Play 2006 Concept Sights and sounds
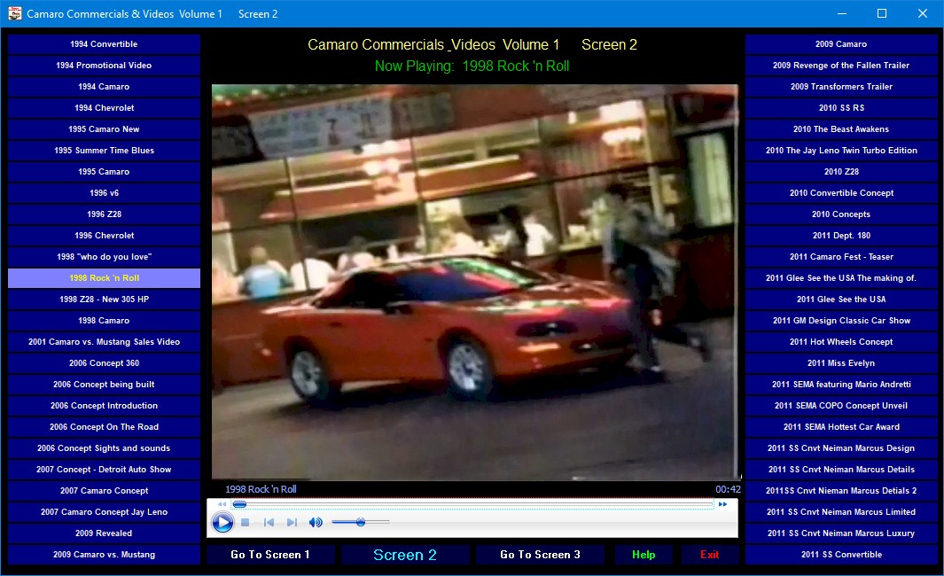944x576 pixels. click(105, 448)
